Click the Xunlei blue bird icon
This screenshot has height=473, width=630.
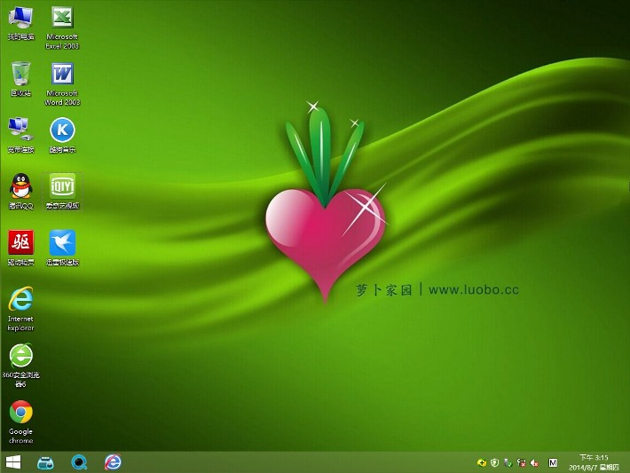(62, 248)
